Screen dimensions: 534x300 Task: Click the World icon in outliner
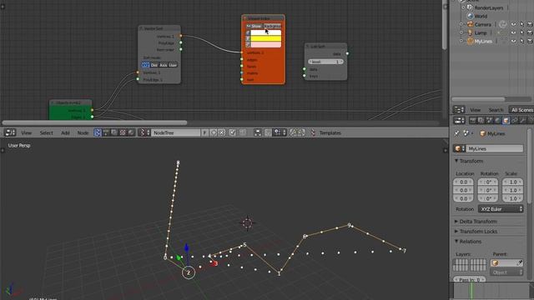[x=471, y=16]
